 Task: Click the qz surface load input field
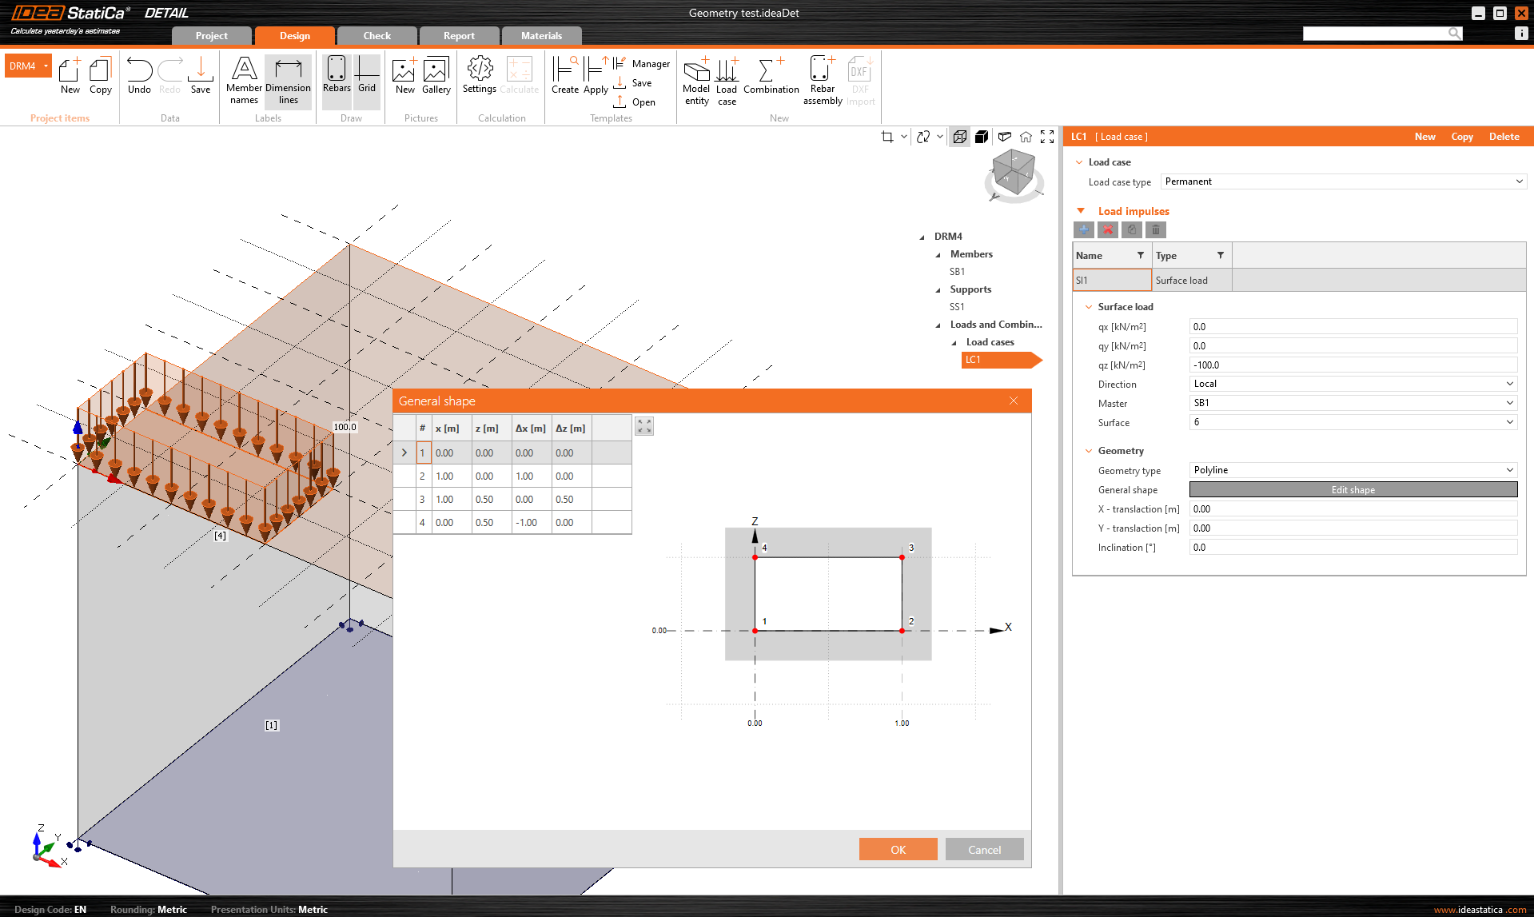coord(1353,365)
